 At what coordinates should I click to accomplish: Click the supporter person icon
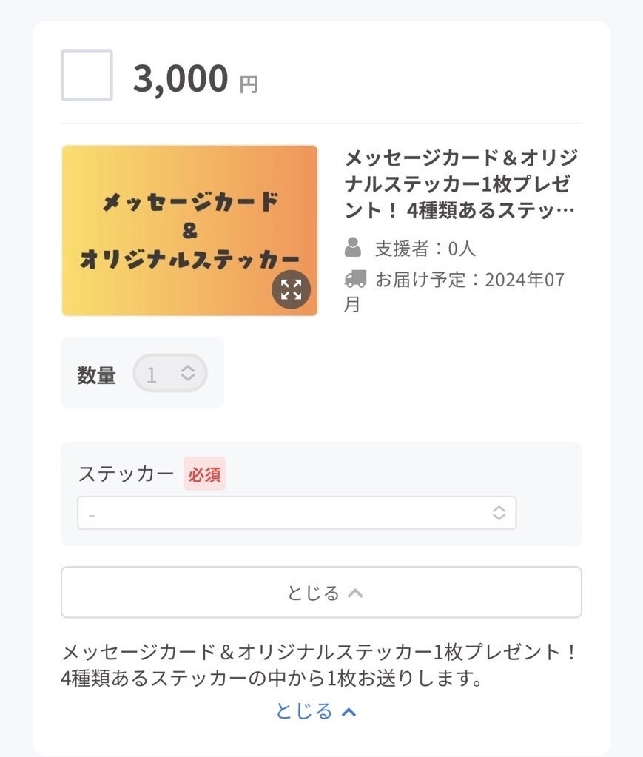(354, 247)
